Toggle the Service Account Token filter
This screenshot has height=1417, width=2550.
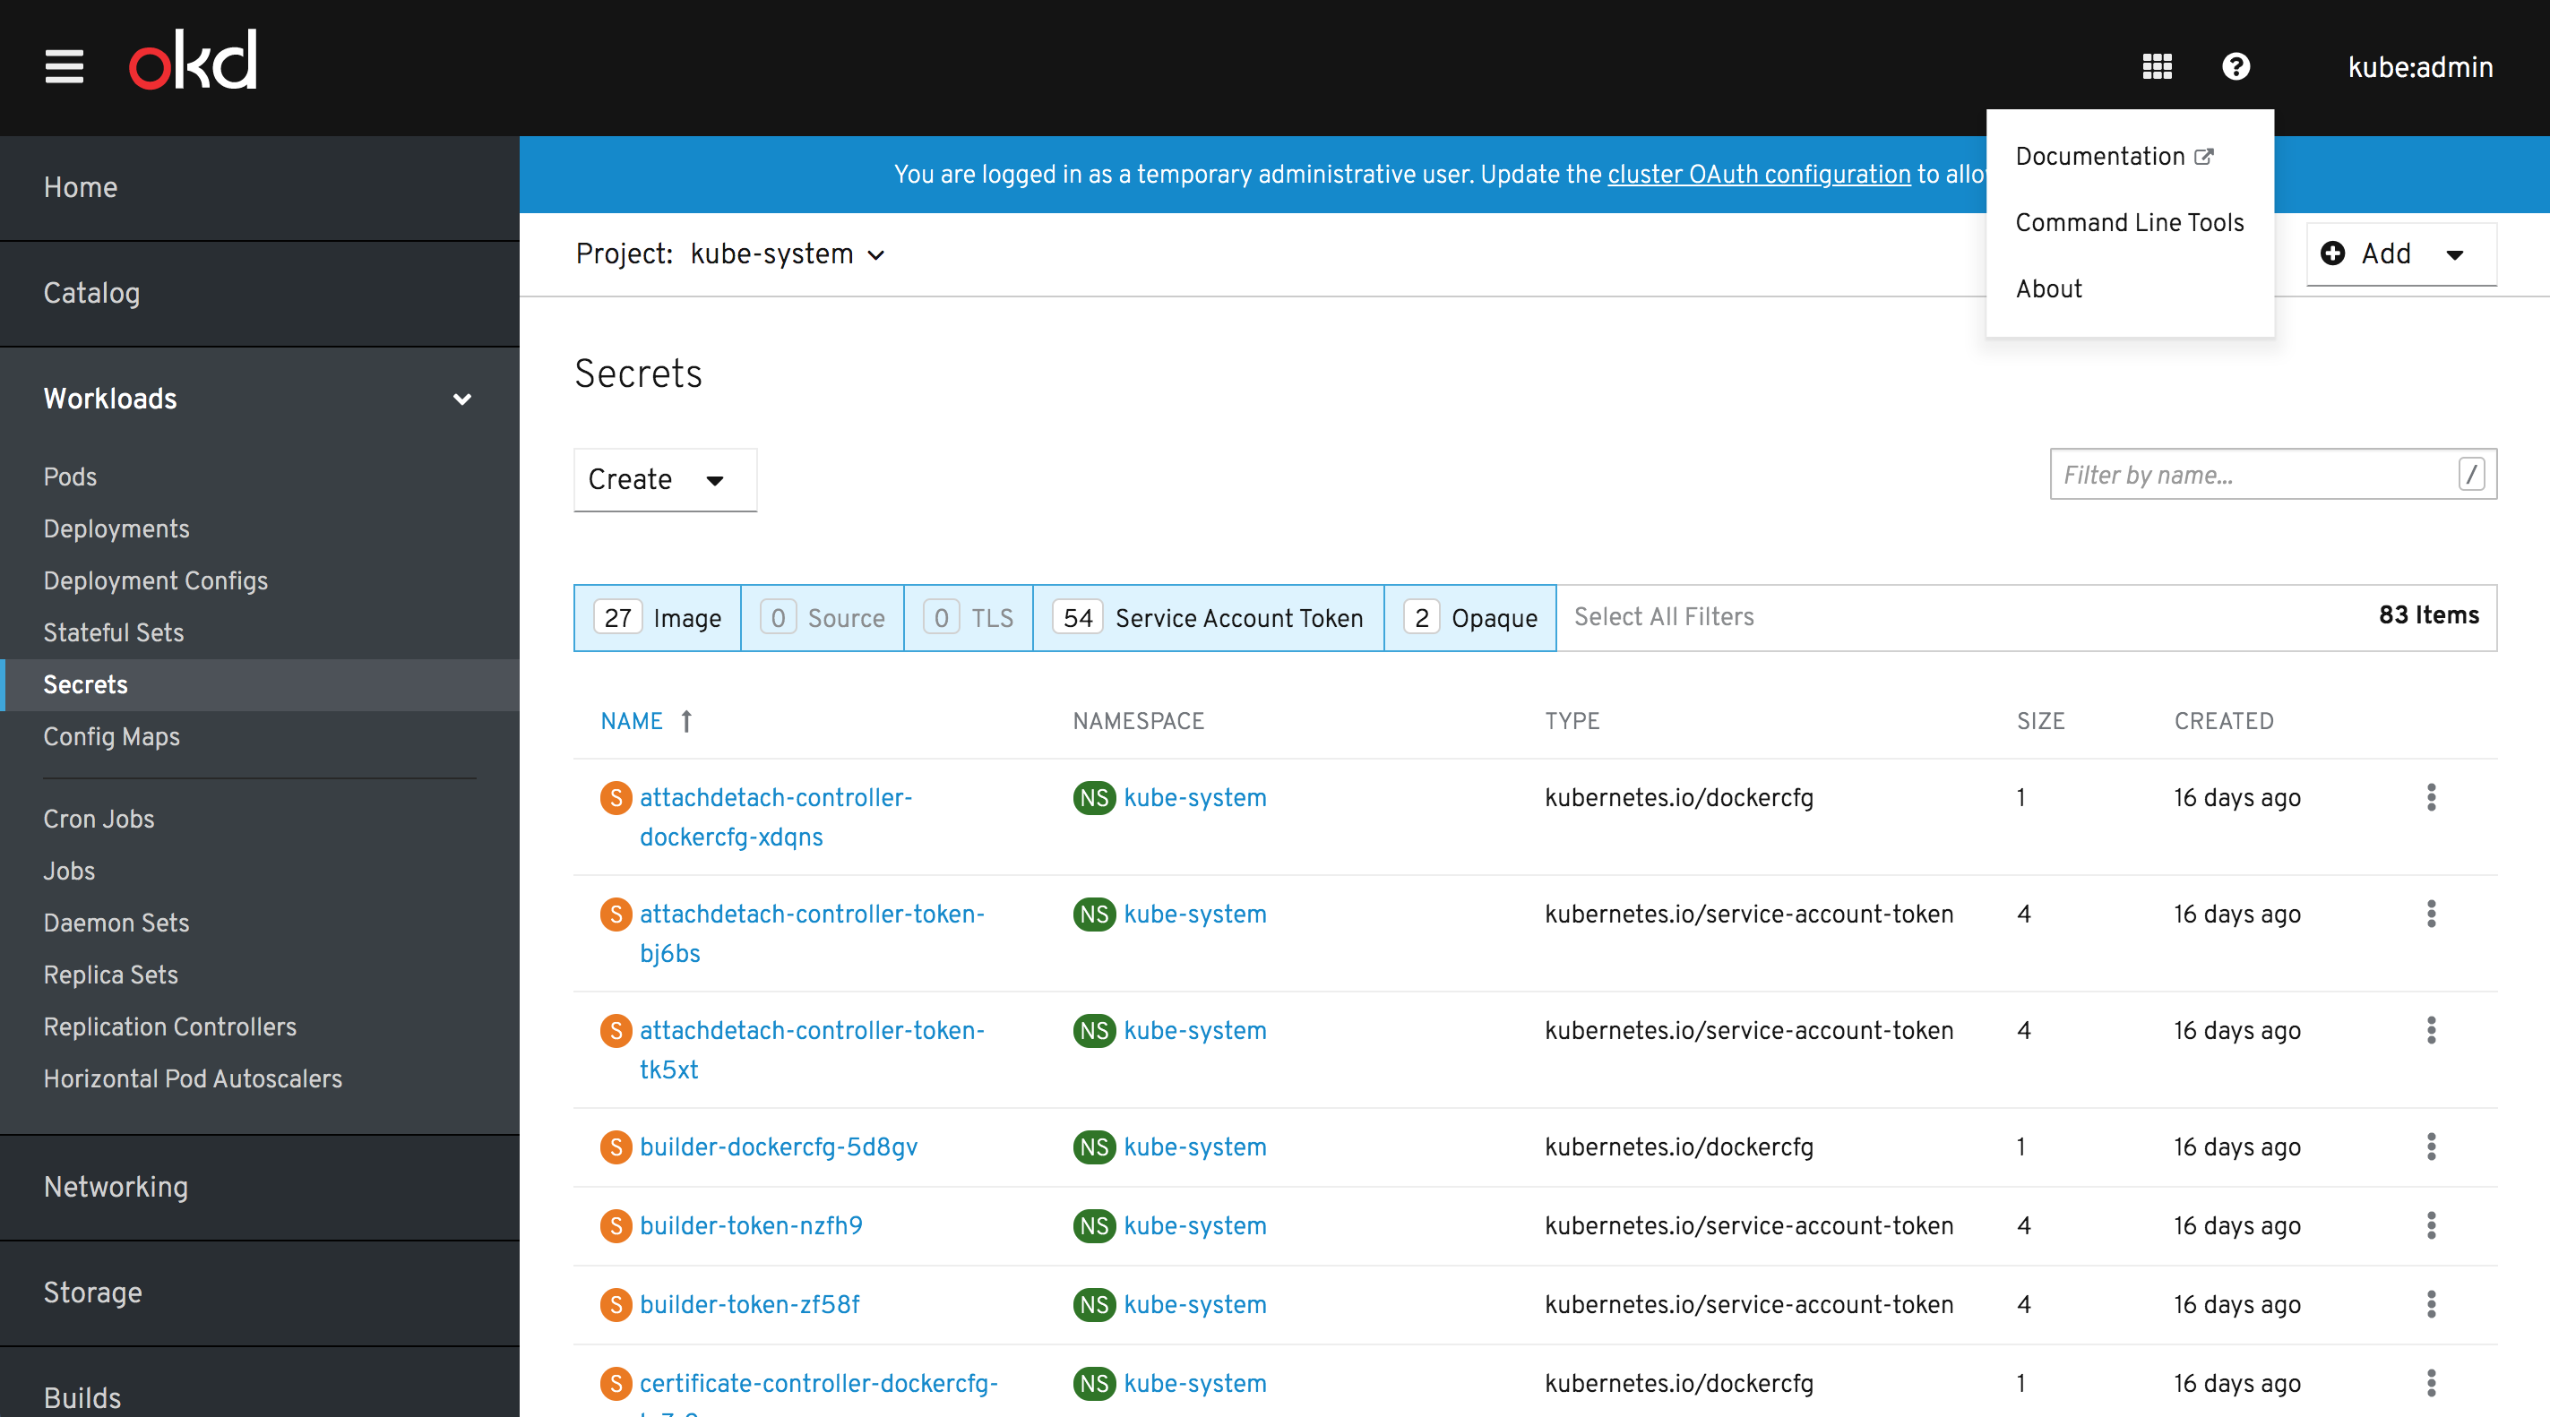click(x=1208, y=617)
